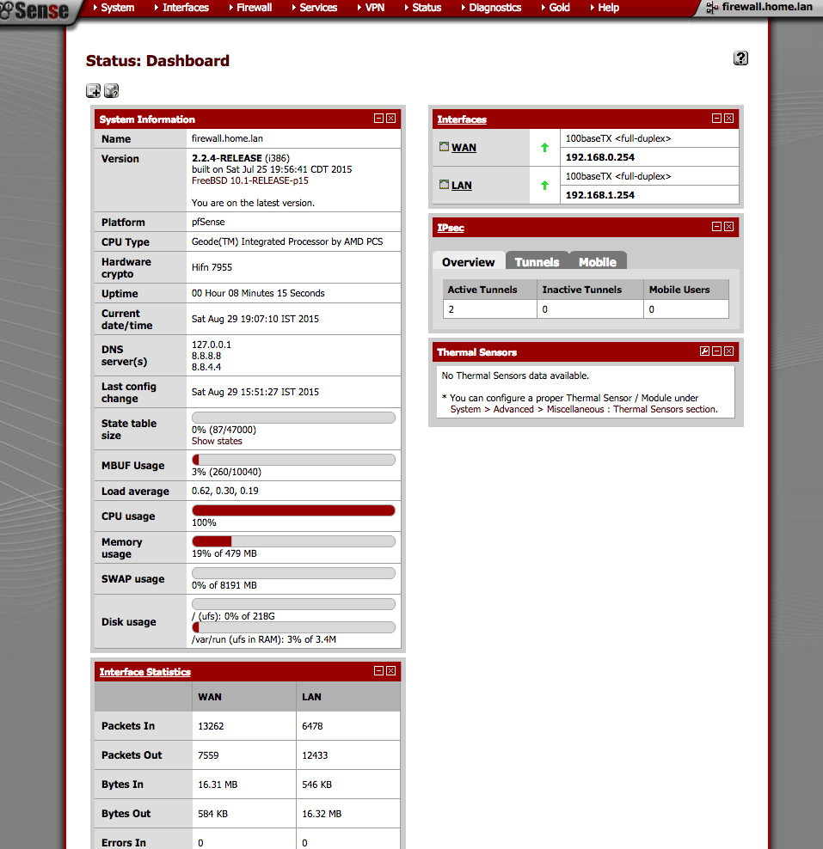The height and width of the screenshot is (849, 823).
Task: Open the Firewall menu
Action: 250,8
